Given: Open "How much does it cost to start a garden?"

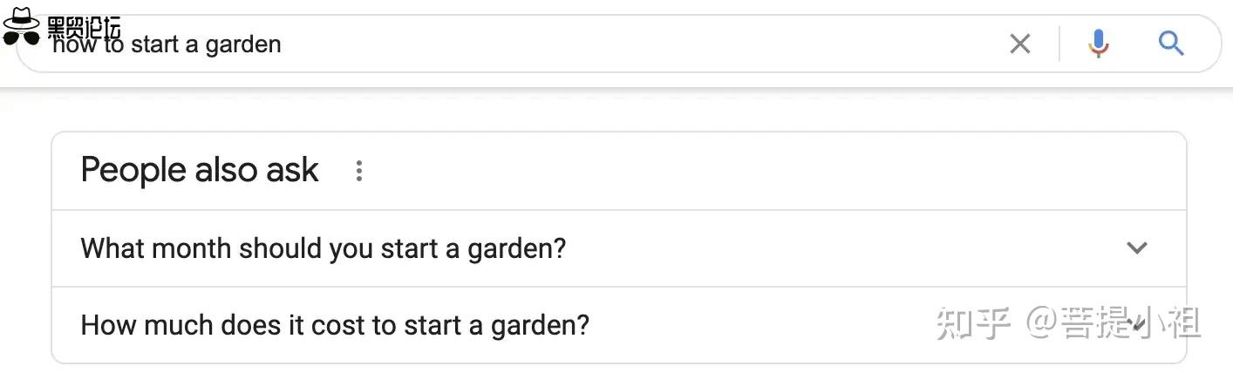Looking at the screenshot, I should pos(335,325).
